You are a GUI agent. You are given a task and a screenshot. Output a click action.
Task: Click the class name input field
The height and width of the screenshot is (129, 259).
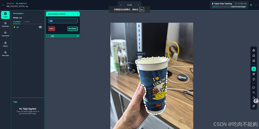[63, 21]
